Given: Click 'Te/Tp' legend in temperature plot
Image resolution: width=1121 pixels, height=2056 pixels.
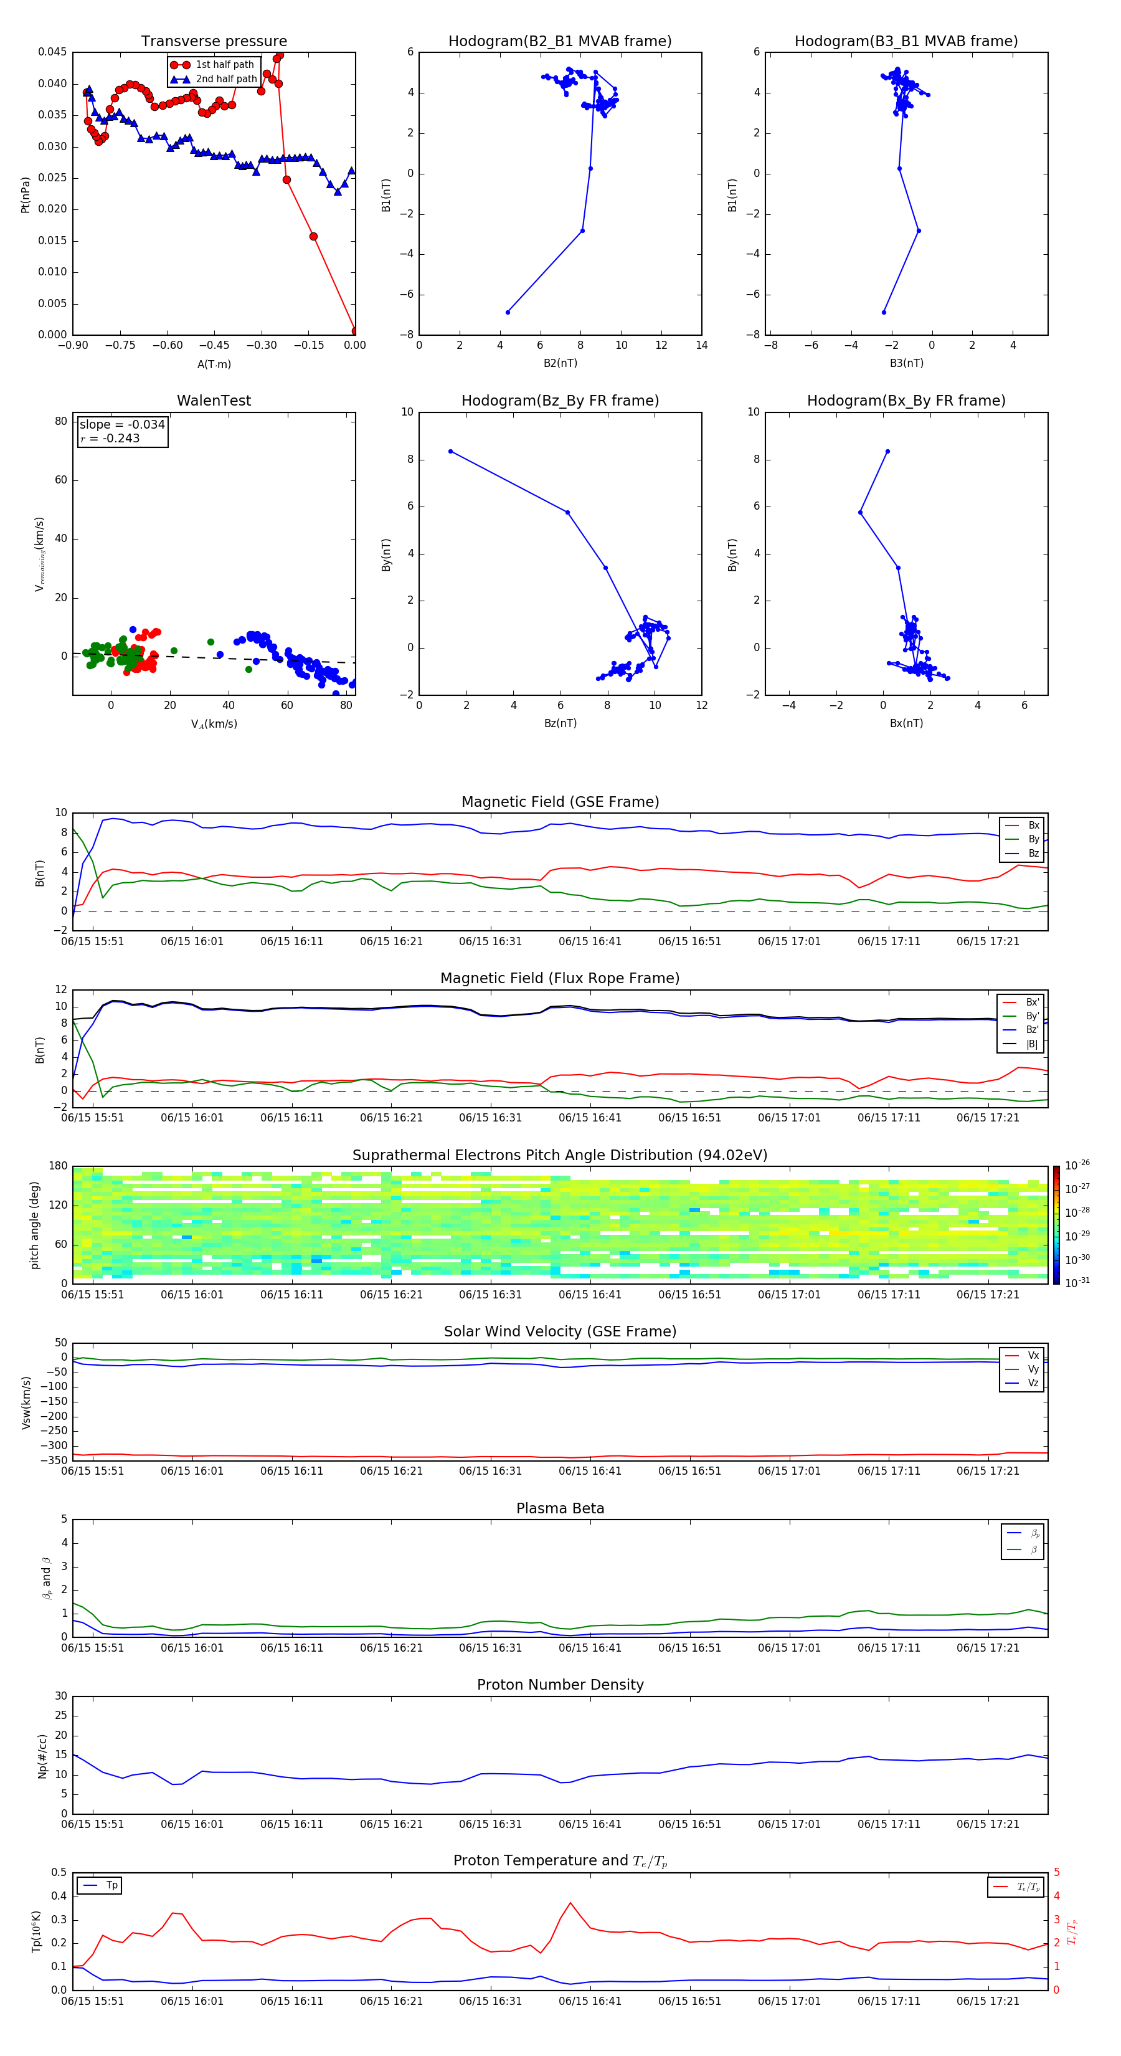Looking at the screenshot, I should click(1017, 1887).
